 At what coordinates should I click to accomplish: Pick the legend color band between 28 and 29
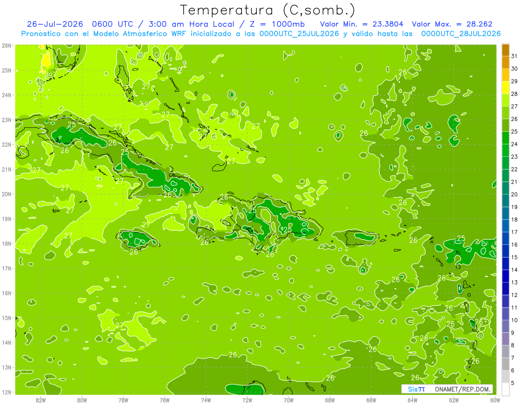pos(505,88)
